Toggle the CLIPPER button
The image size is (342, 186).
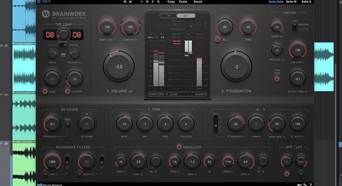coord(68,91)
